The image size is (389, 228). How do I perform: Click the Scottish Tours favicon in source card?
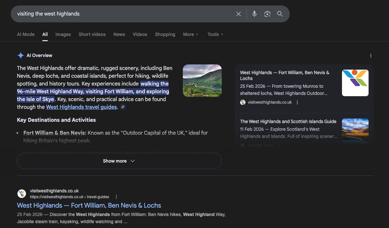(243, 145)
